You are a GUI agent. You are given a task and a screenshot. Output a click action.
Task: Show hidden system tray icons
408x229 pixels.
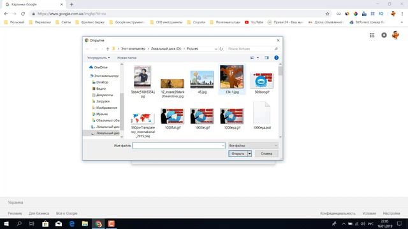(x=344, y=223)
